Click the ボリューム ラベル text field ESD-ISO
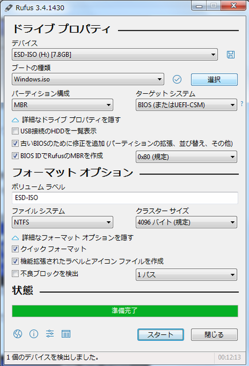249x366 pixels. pos(125,198)
